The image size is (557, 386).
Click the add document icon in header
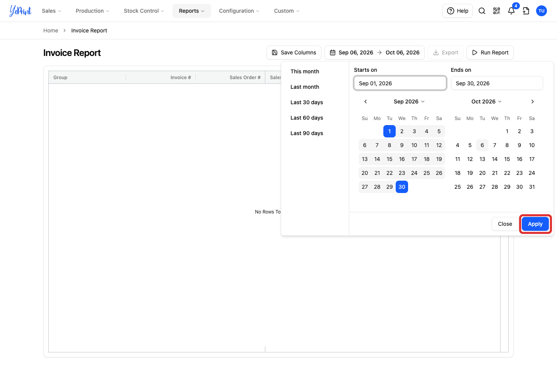526,11
